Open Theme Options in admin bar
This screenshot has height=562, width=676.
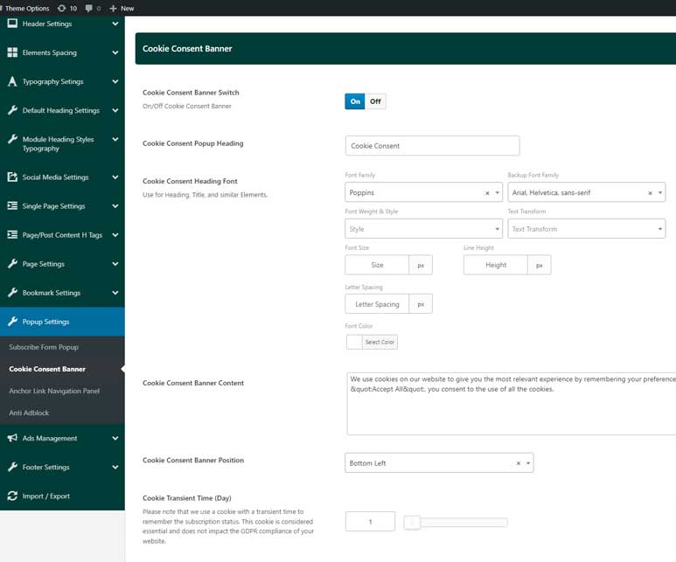27,8
